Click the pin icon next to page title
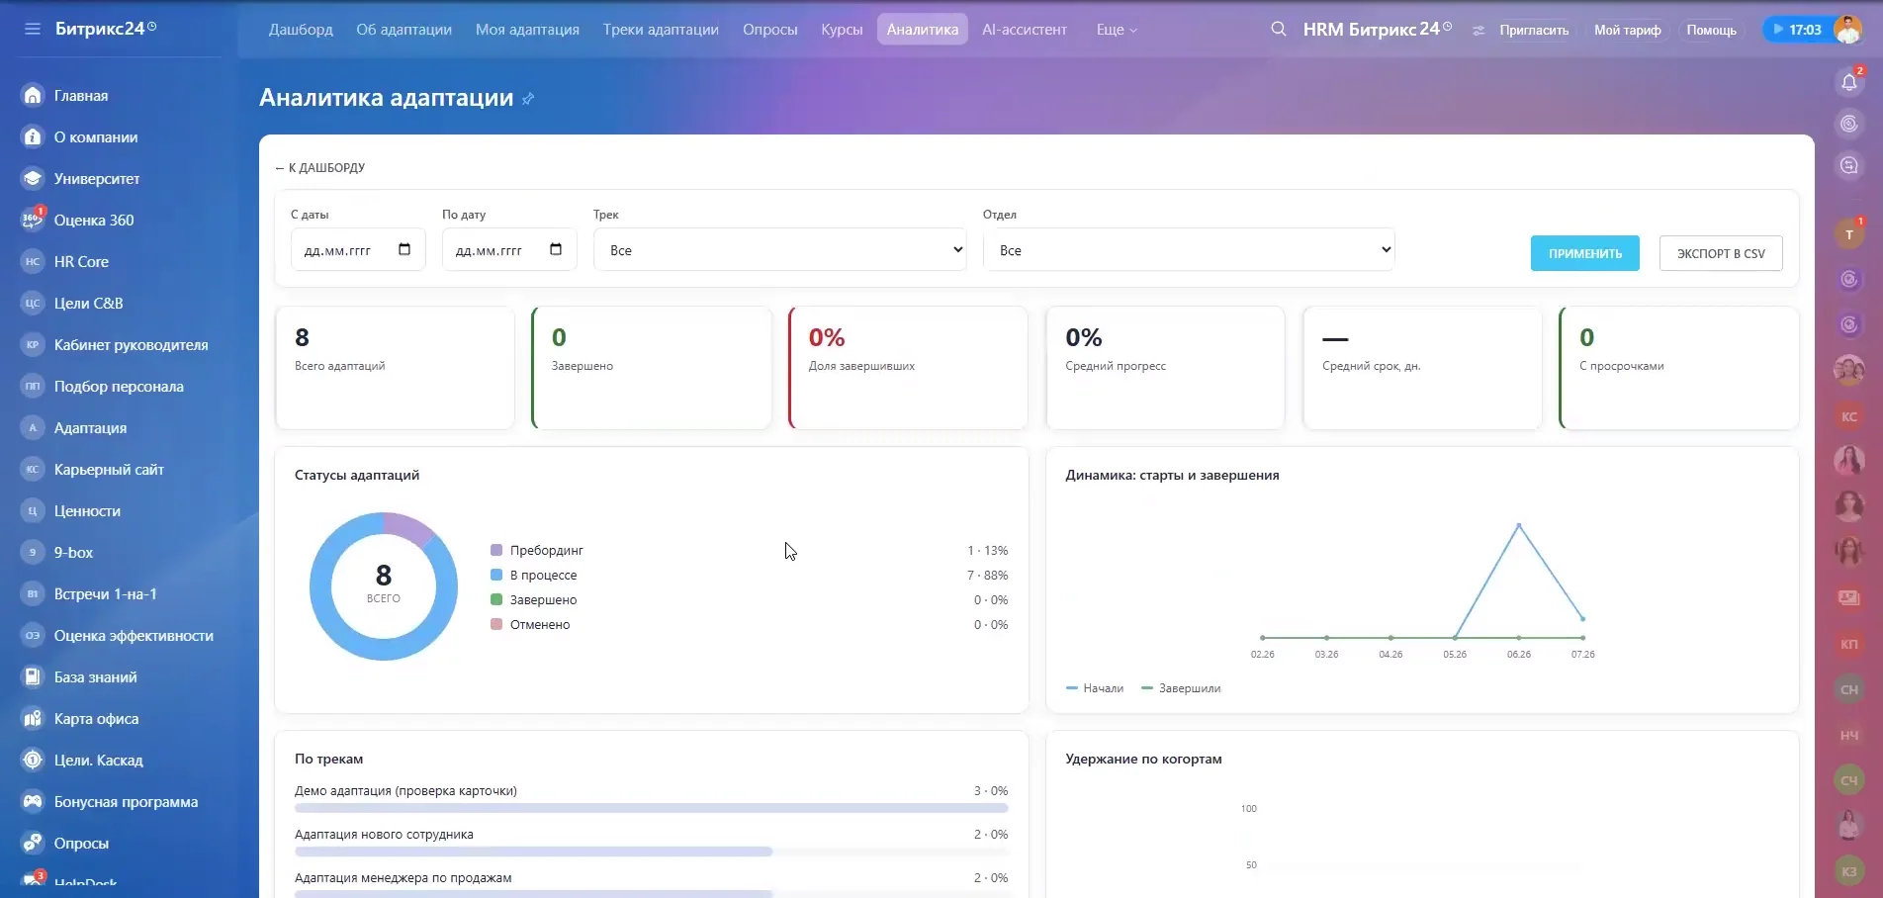1883x898 pixels. point(528,99)
